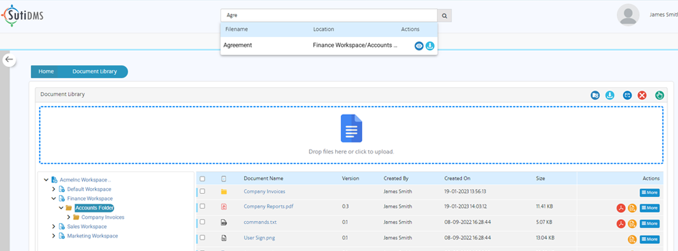
Task: Click the Agreement filename in search results
Action: pyautogui.click(x=238, y=45)
